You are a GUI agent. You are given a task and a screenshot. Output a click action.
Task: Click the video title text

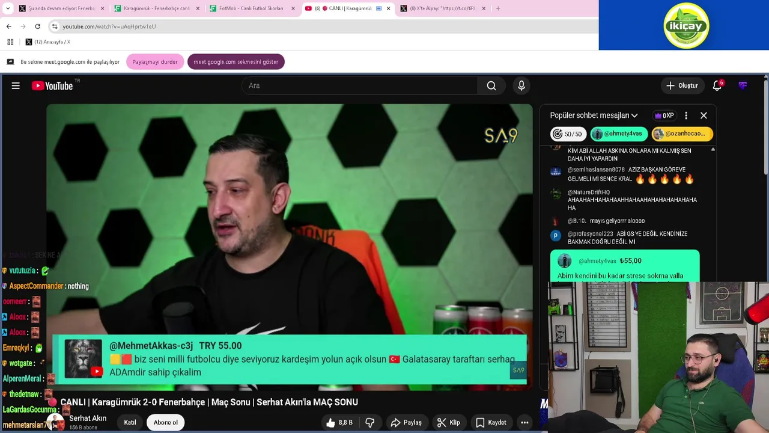(209, 402)
